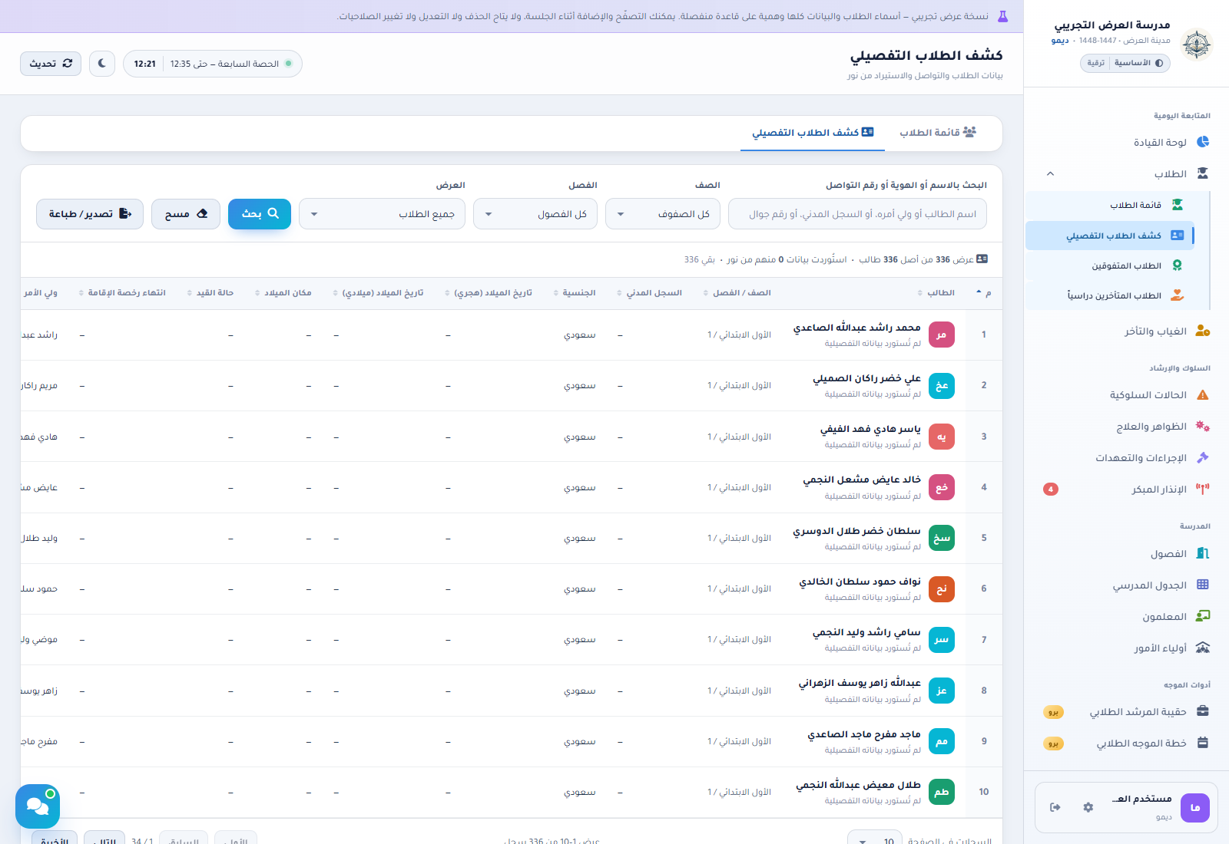This screenshot has width=1229, height=844.
Task: Open الغياب والتأخر sidebar item
Action: pos(1125,331)
